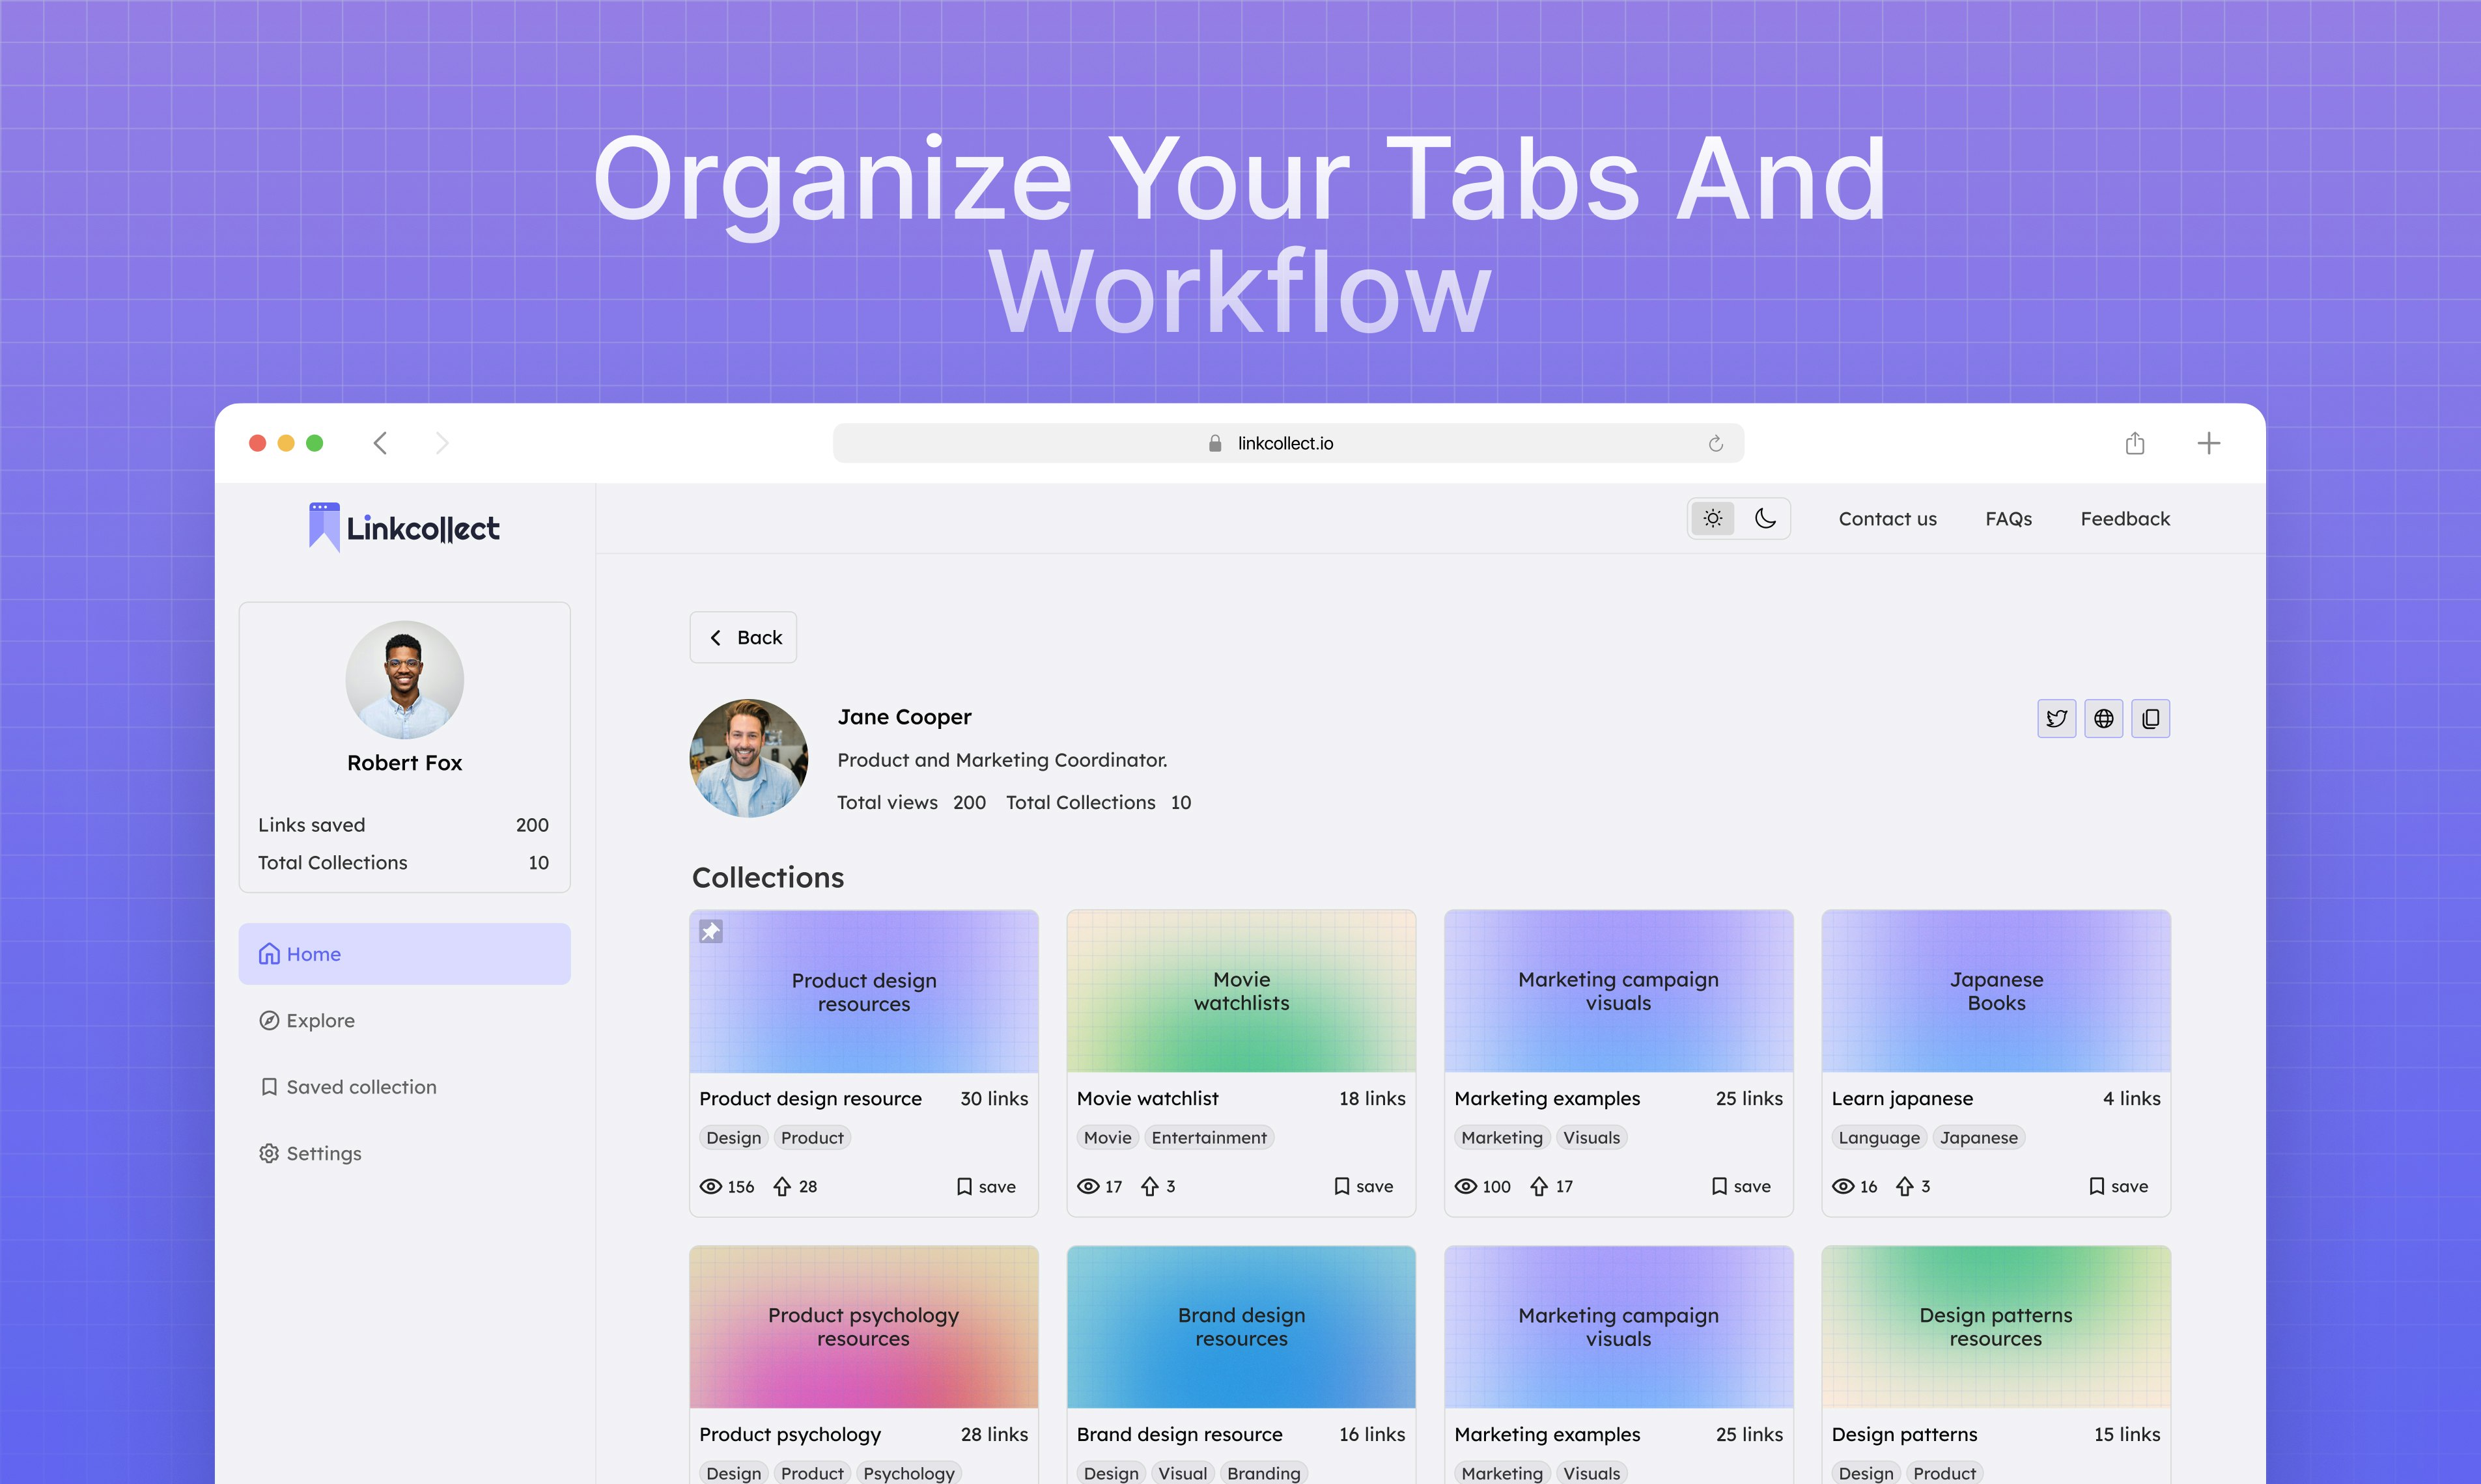Click the Movie tag
Image resolution: width=2481 pixels, height=1484 pixels.
[1108, 1138]
